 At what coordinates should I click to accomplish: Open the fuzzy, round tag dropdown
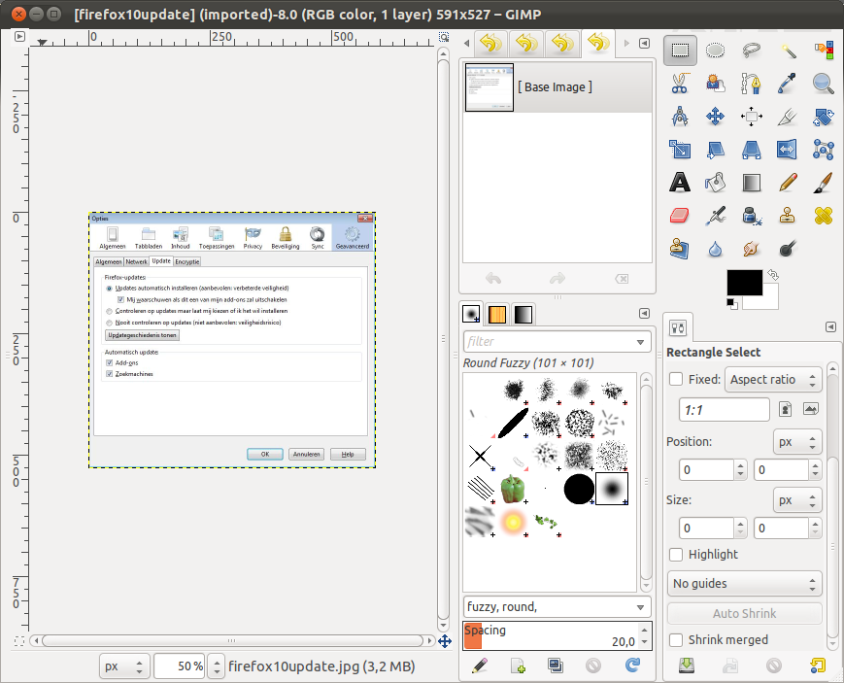coord(557,606)
